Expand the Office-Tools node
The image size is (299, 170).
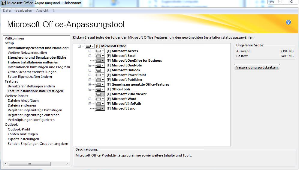point(90,89)
